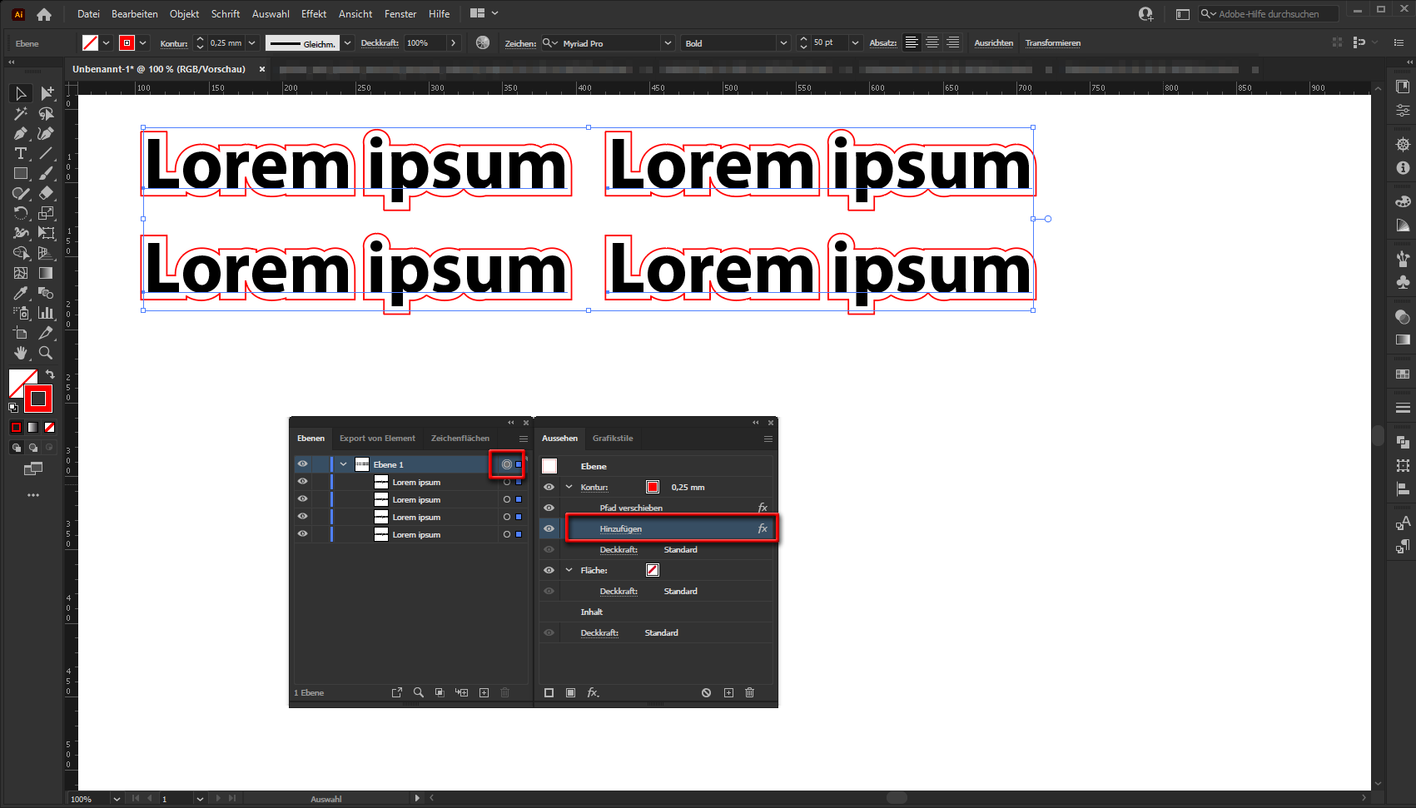
Task: Click the Ausrichten button
Action: (x=993, y=42)
